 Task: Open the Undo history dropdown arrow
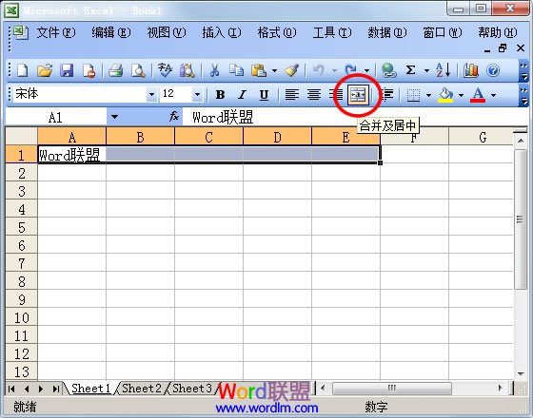[x=334, y=70]
